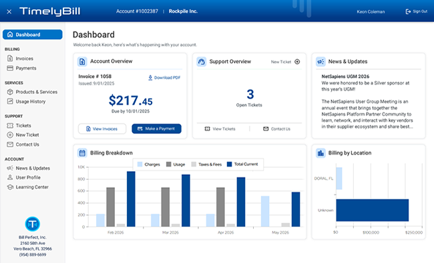Click the Dashboard home icon

tap(10, 35)
